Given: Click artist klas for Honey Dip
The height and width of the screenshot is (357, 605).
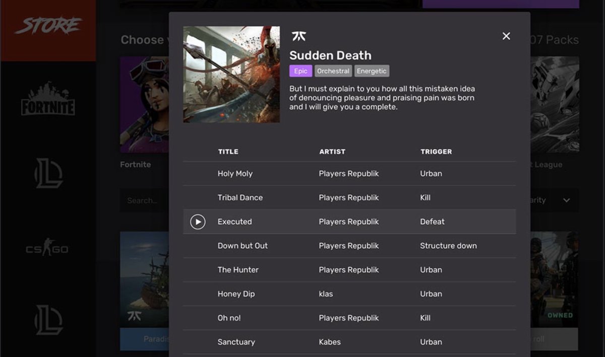Looking at the screenshot, I should coord(326,294).
